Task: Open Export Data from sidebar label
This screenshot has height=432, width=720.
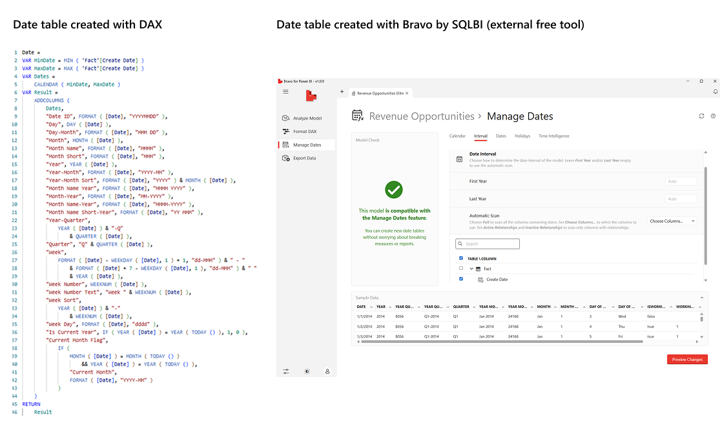Action: [x=304, y=158]
